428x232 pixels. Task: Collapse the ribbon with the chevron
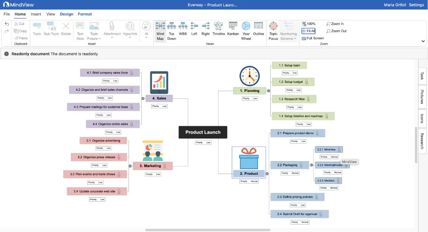click(x=423, y=41)
